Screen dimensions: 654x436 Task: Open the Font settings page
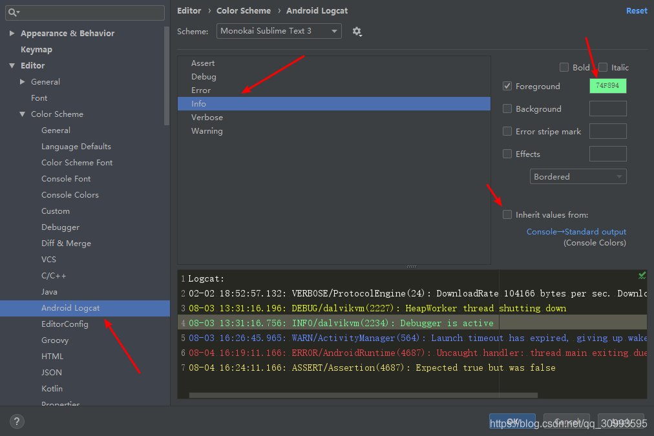[39, 98]
